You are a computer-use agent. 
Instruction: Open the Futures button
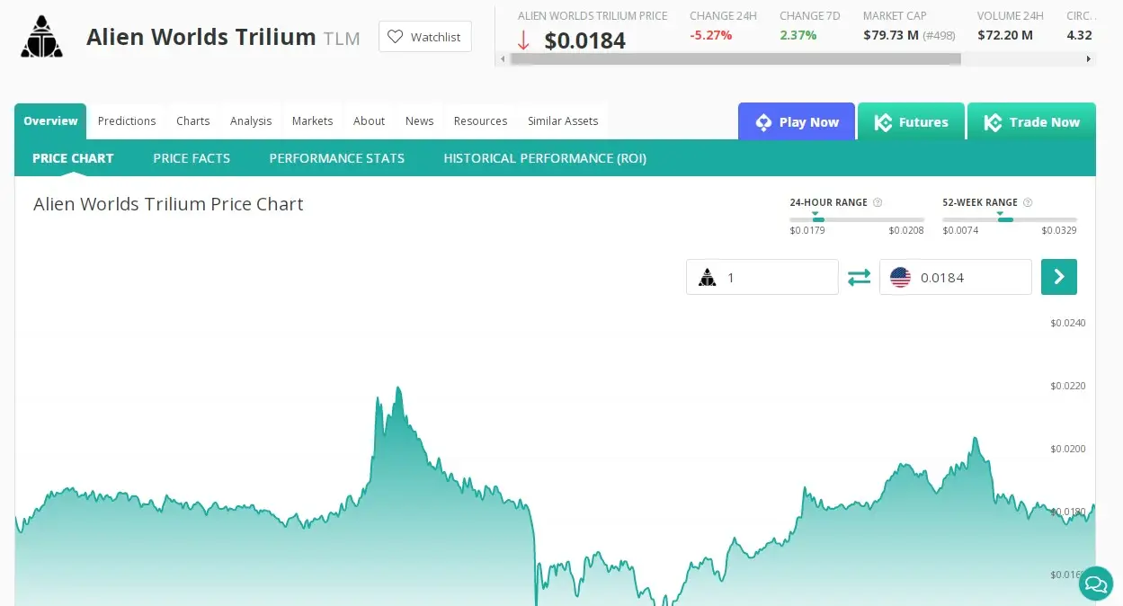pyautogui.click(x=911, y=121)
